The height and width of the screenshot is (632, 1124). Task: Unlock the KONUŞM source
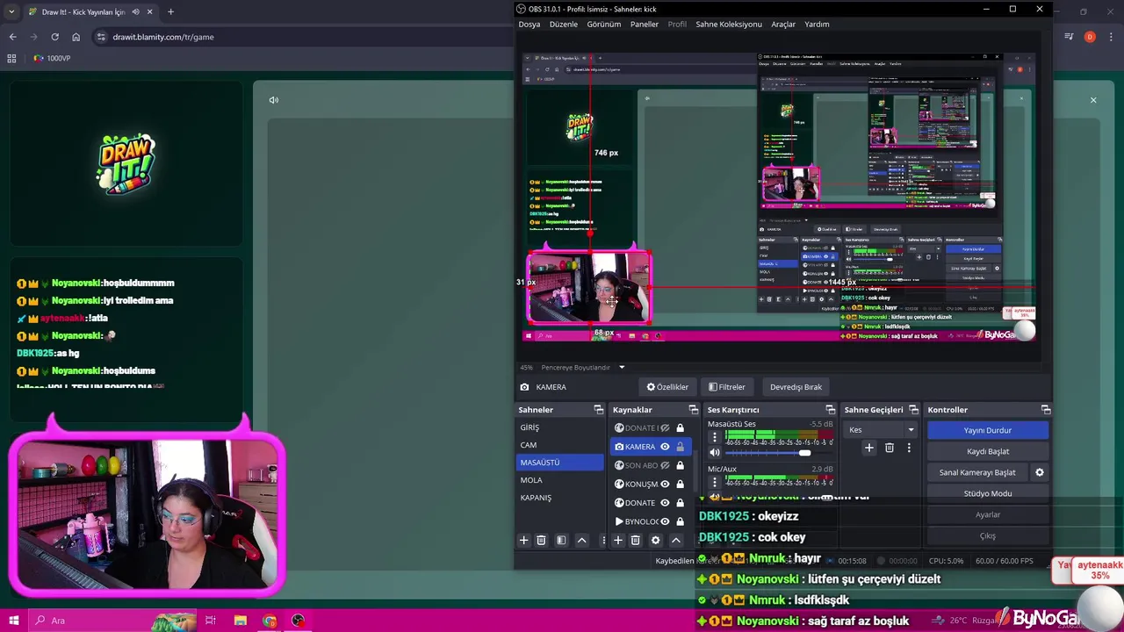[x=680, y=485]
